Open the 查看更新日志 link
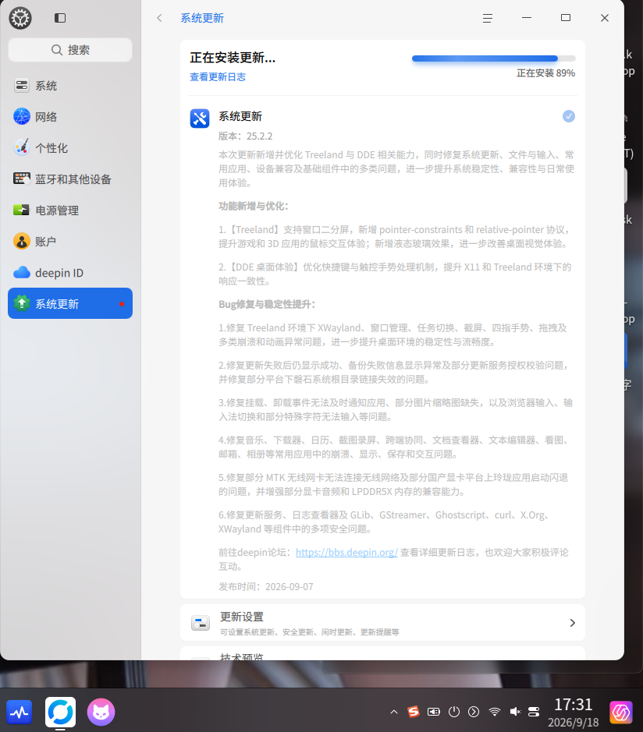The width and height of the screenshot is (643, 732). [x=218, y=77]
